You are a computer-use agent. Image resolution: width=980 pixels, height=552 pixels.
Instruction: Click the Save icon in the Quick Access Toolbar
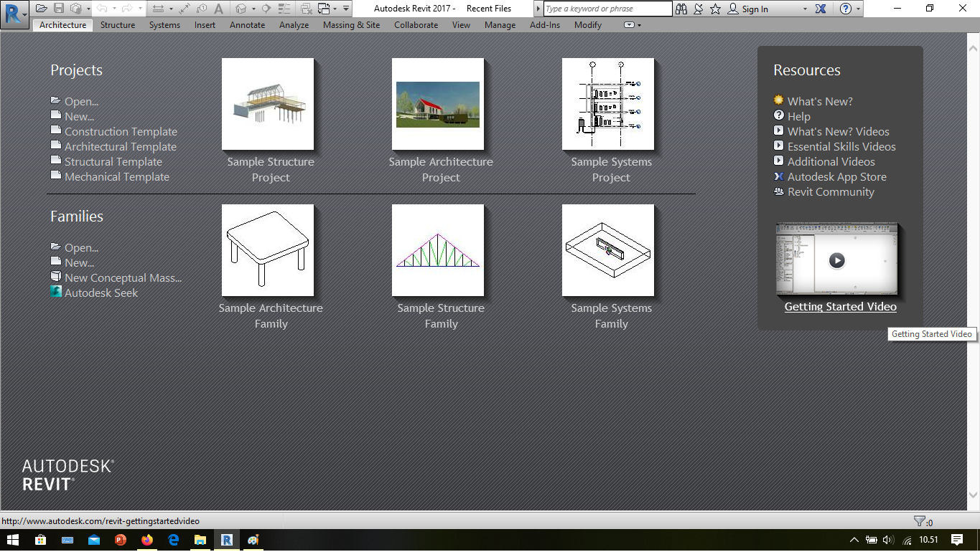pyautogui.click(x=58, y=9)
